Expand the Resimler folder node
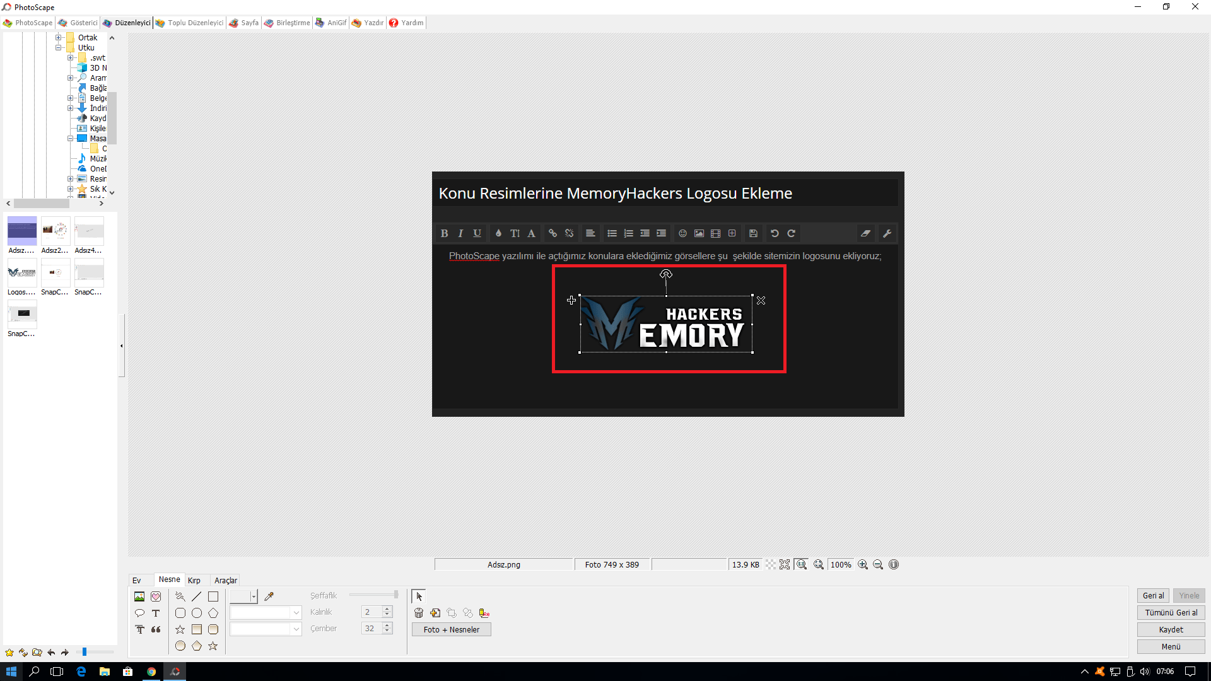 point(71,179)
